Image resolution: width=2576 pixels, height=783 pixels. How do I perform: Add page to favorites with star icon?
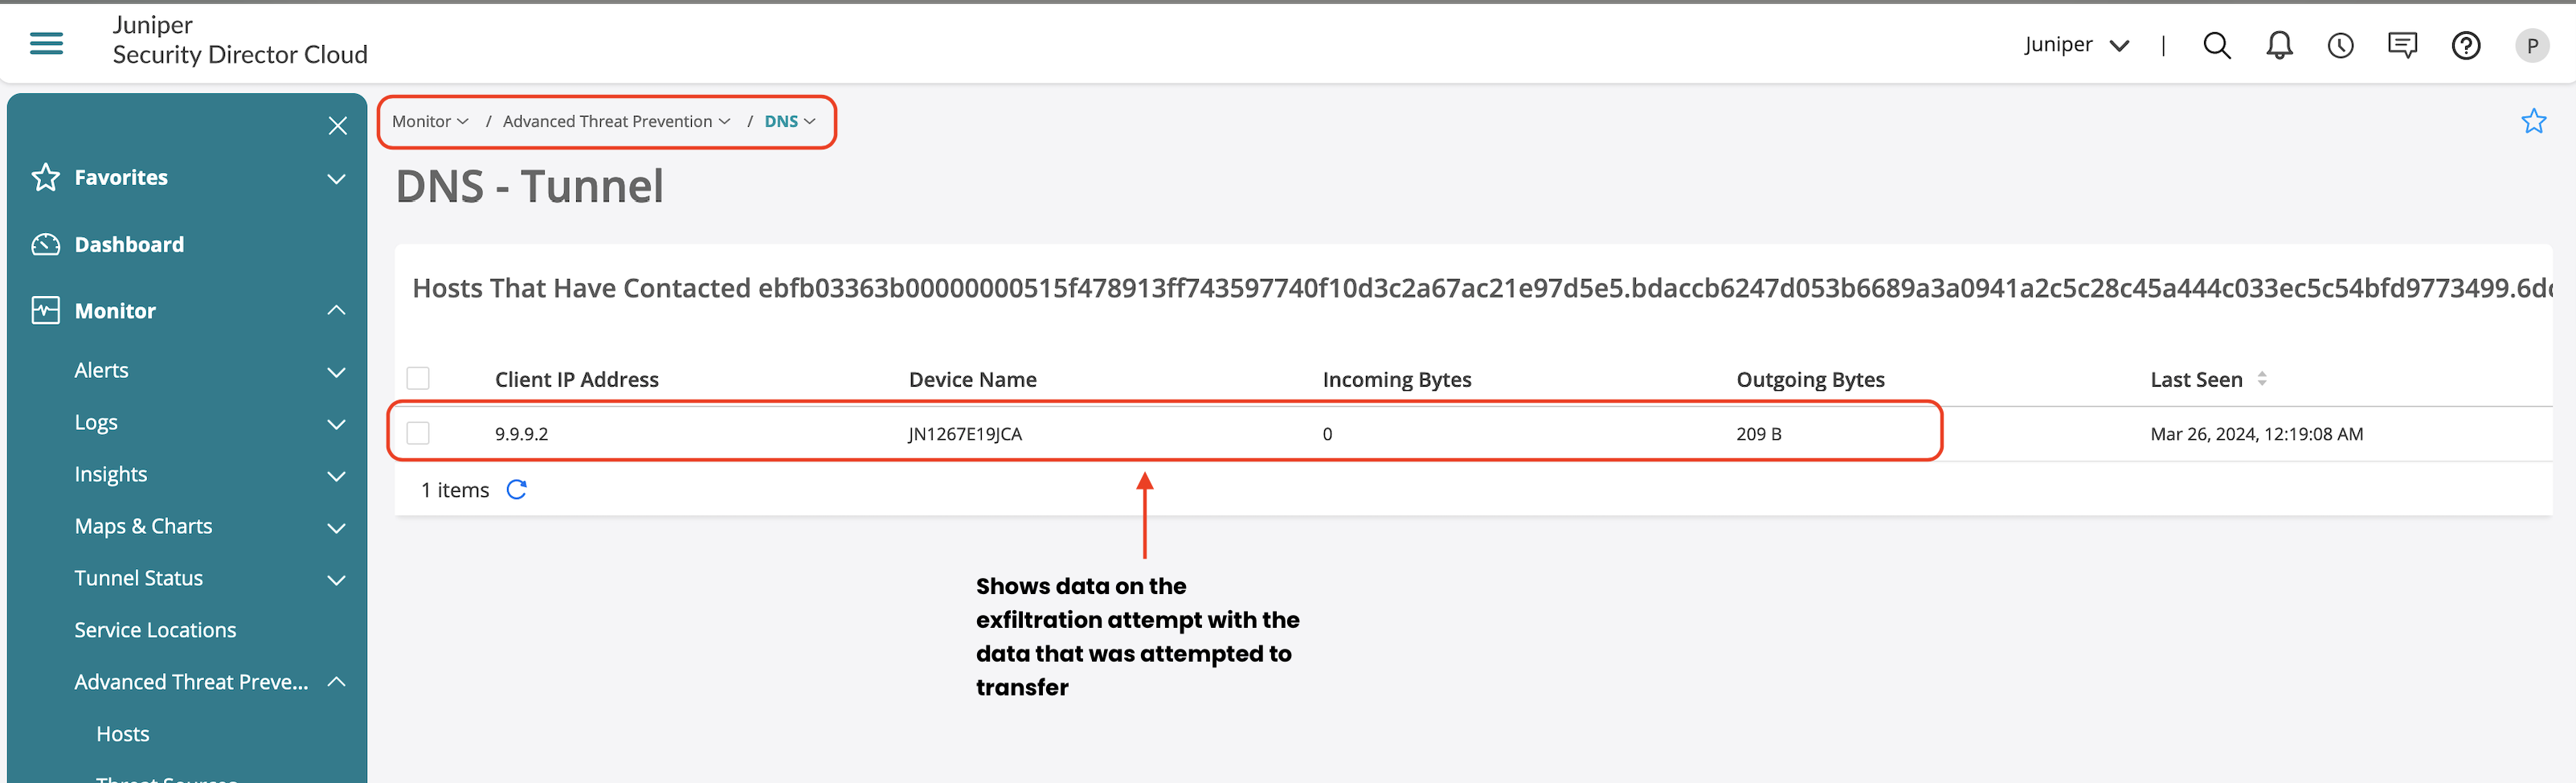tap(2533, 121)
